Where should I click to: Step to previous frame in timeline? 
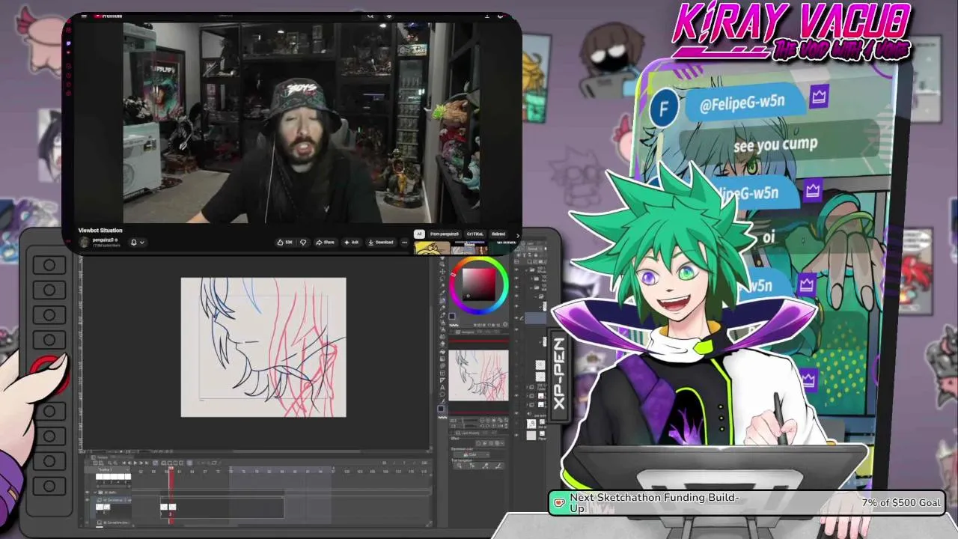(129, 463)
